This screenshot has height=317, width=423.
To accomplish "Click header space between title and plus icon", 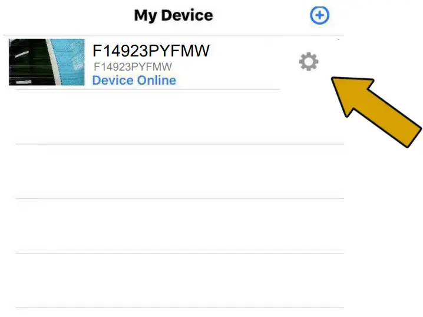I will click(x=261, y=15).
